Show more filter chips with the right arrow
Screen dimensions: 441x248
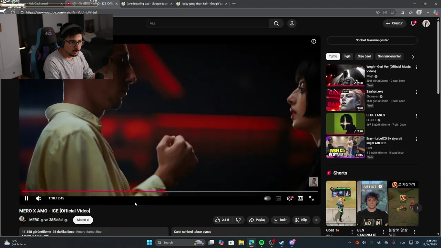tap(413, 57)
